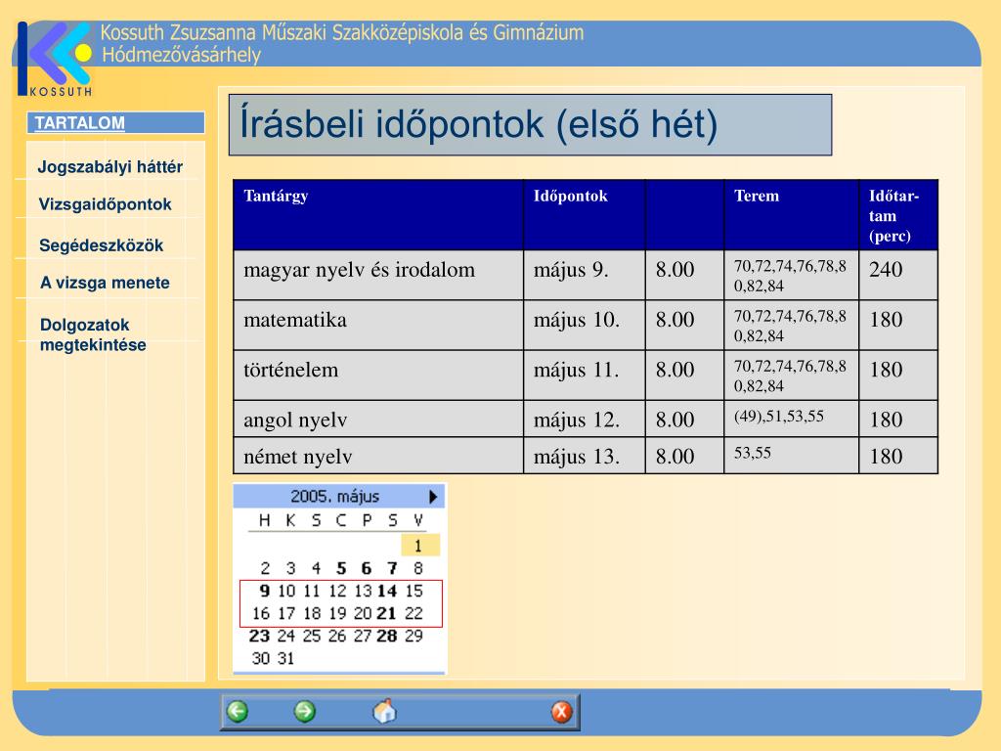
Task: Click the 'május 13.' date cell
Action: [585, 456]
